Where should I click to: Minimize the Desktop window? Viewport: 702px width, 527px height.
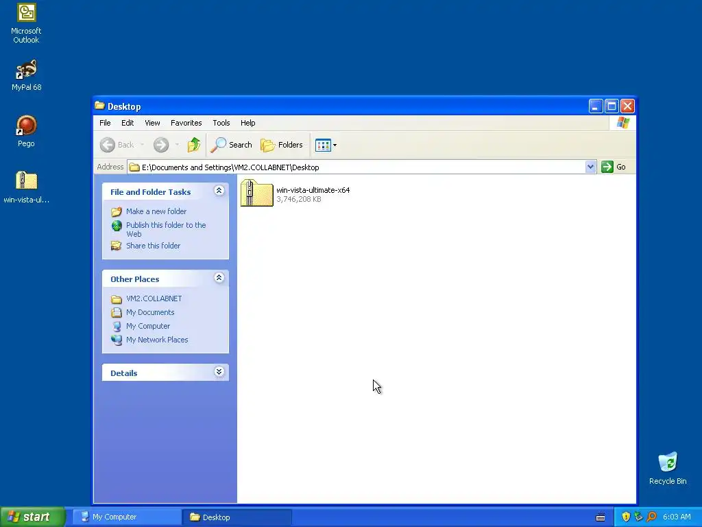(596, 106)
